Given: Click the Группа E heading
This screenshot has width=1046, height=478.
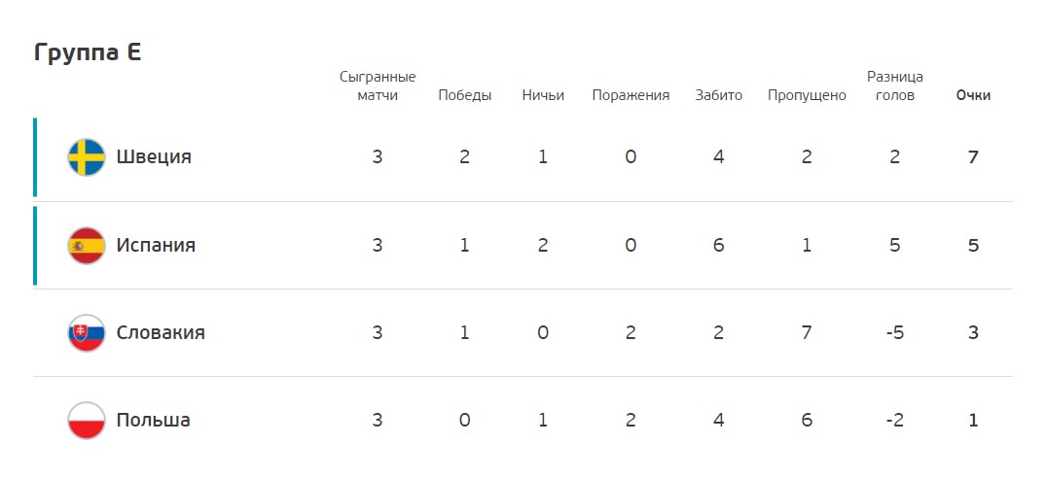Looking at the screenshot, I should (88, 52).
